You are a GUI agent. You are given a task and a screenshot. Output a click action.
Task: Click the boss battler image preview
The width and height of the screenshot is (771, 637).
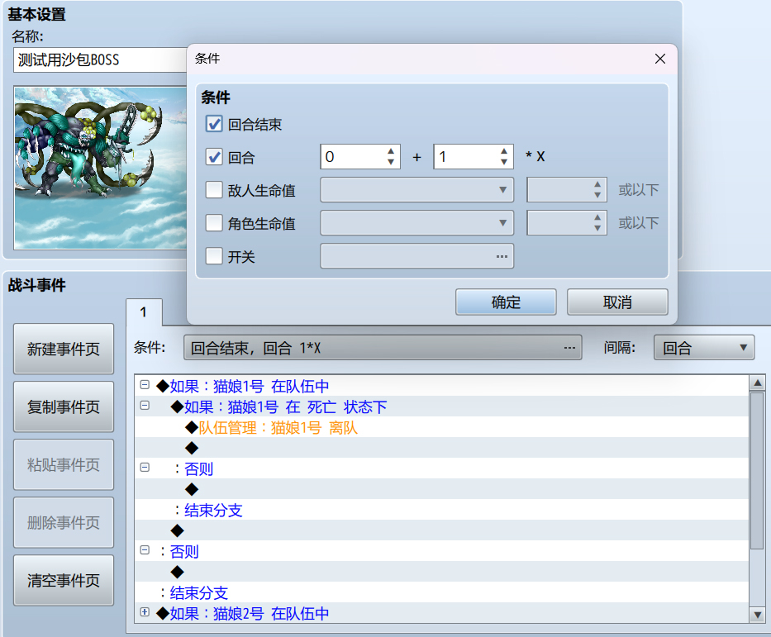(x=100, y=168)
